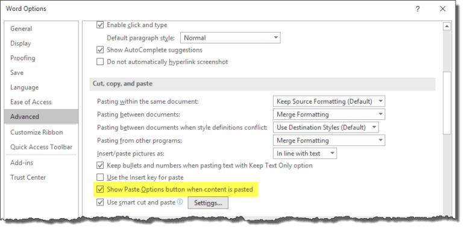Image resolution: width=464 pixels, height=229 pixels.
Task: Toggle Use smart cut and paste checkbox
Action: point(100,202)
